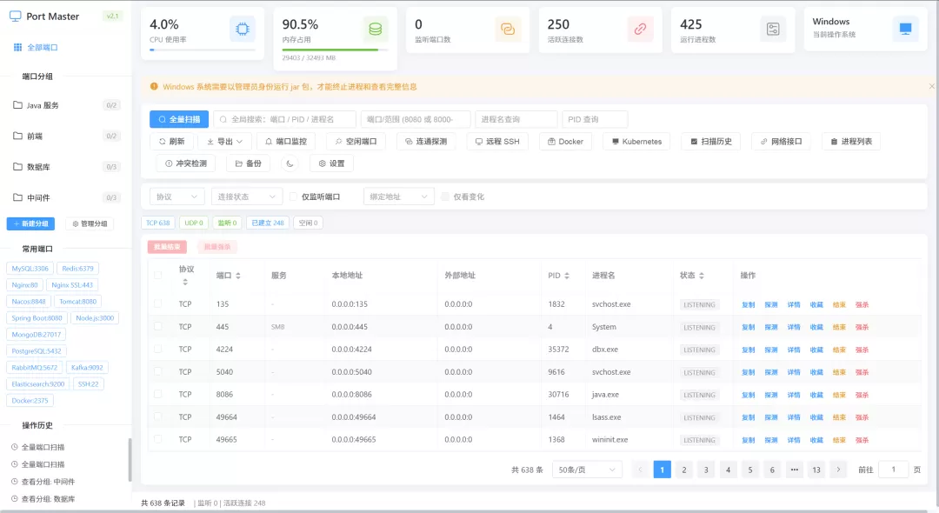Open 扫描历史 scan history
Image resolution: width=939 pixels, height=513 pixels.
(x=711, y=142)
